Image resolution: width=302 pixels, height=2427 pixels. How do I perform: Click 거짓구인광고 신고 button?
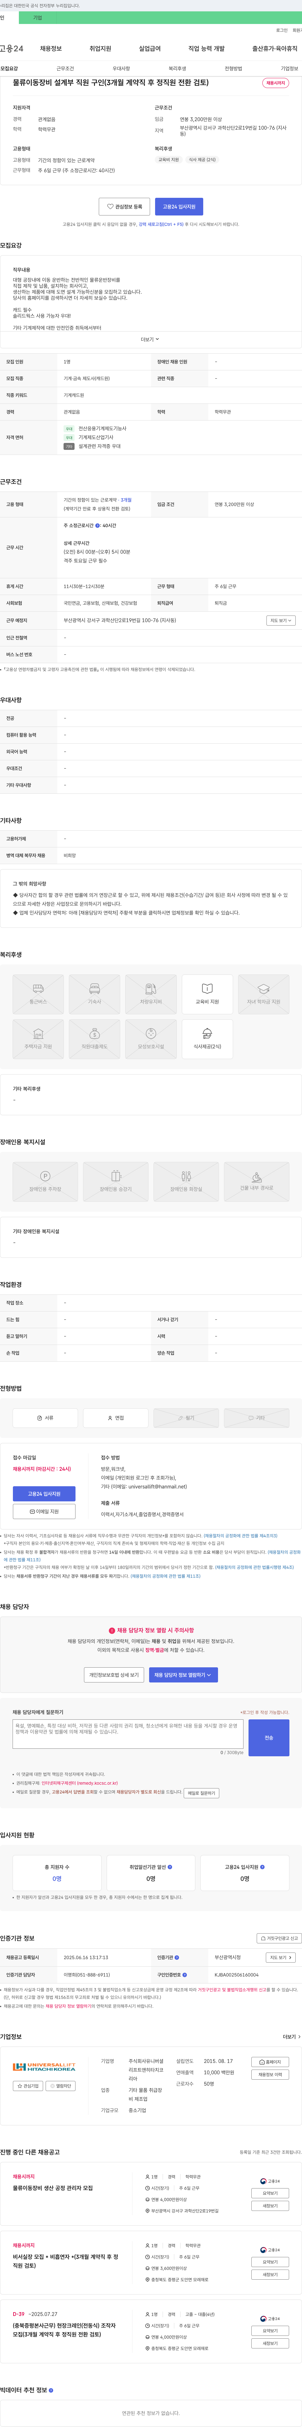tap(279, 1938)
